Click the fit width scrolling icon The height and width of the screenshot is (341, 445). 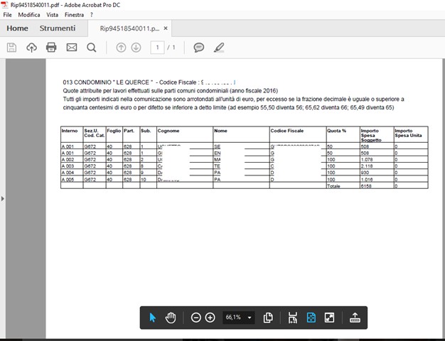click(x=293, y=318)
